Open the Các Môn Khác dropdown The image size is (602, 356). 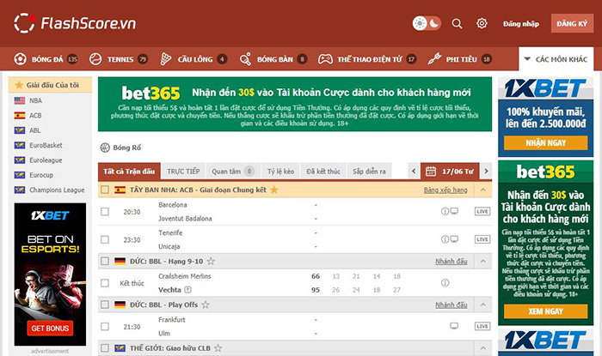556,59
